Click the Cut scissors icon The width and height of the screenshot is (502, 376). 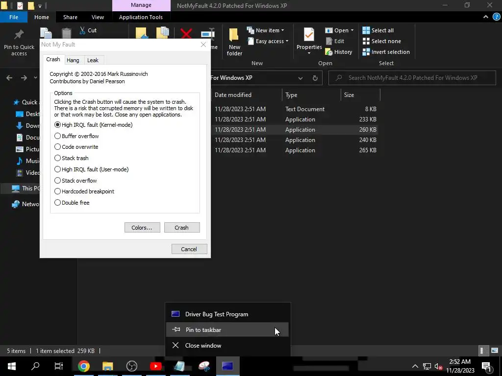click(82, 30)
